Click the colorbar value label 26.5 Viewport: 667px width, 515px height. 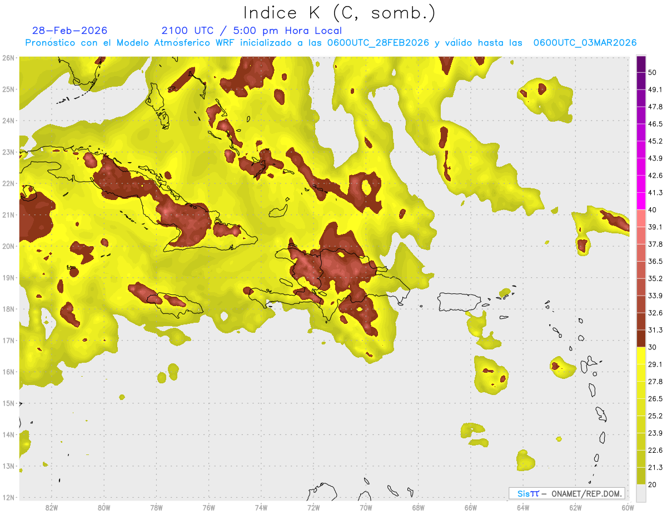(655, 399)
